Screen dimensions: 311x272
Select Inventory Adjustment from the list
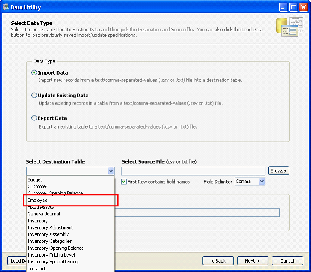[x=50, y=227]
